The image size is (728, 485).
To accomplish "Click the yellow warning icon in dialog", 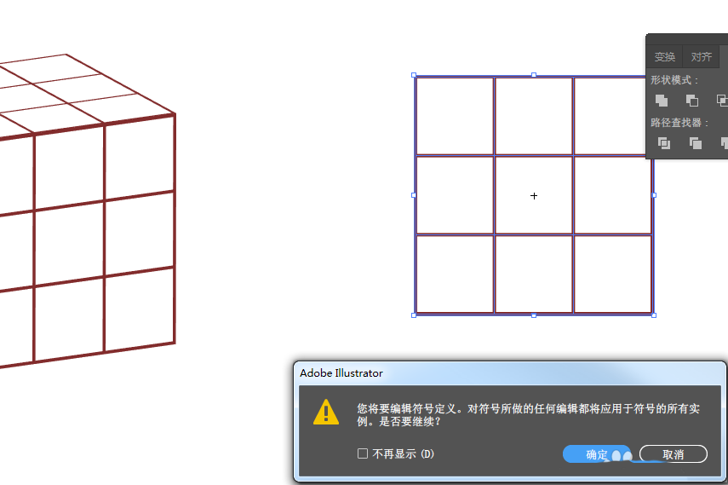I will tap(326, 412).
